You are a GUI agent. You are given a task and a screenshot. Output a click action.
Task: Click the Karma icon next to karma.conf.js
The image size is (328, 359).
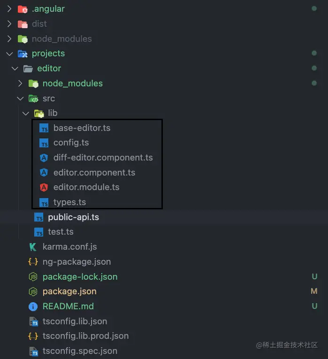point(33,247)
